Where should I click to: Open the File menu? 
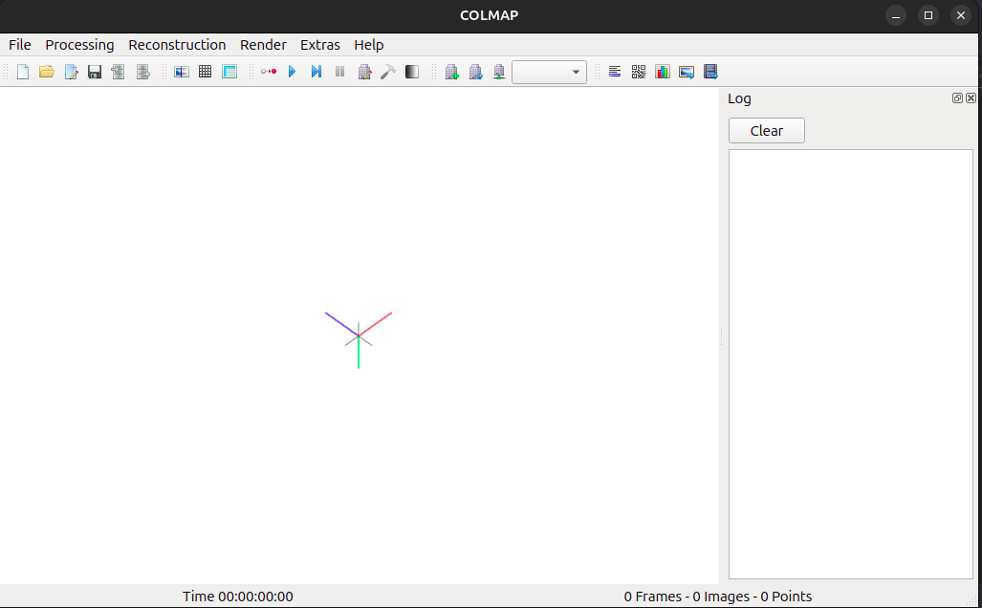tap(20, 45)
